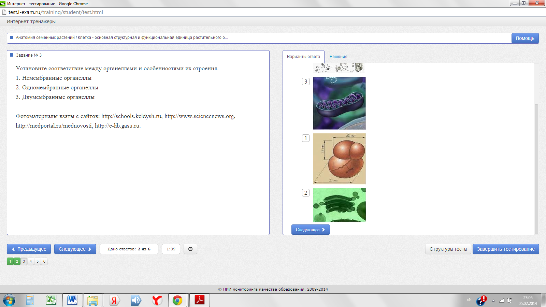Image resolution: width=546 pixels, height=307 pixels.
Task: Go back with the Предыдущее button
Action: [29, 249]
